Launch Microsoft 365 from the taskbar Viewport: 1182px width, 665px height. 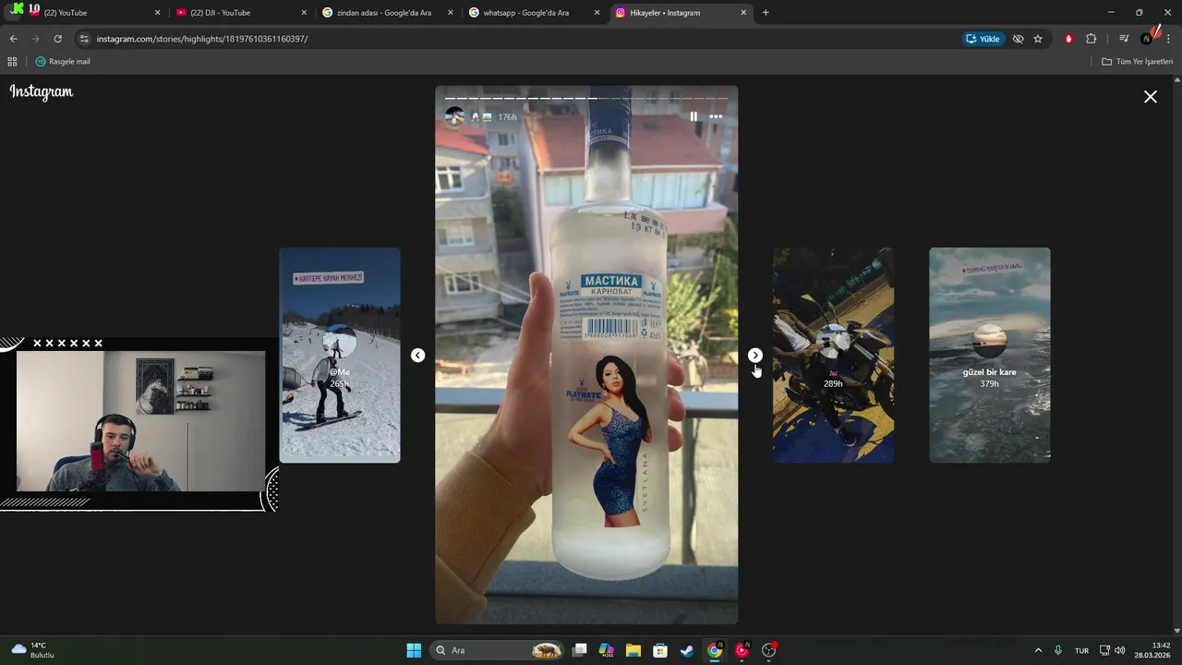tap(606, 650)
